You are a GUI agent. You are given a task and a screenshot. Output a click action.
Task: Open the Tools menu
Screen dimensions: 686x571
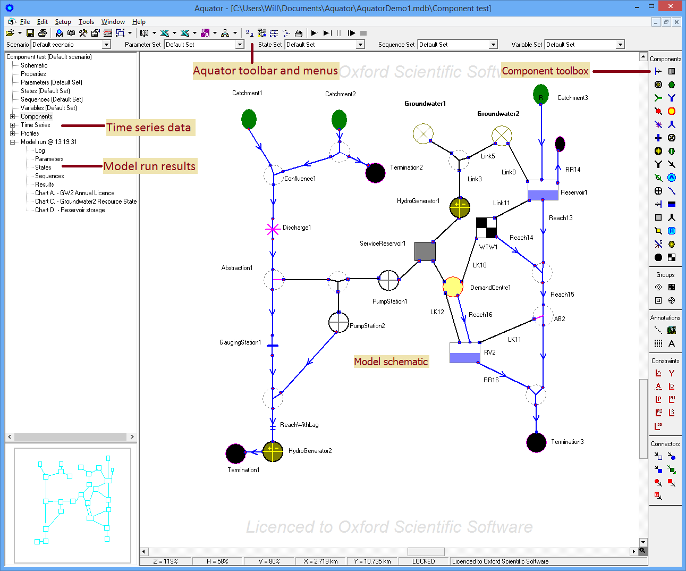point(86,22)
